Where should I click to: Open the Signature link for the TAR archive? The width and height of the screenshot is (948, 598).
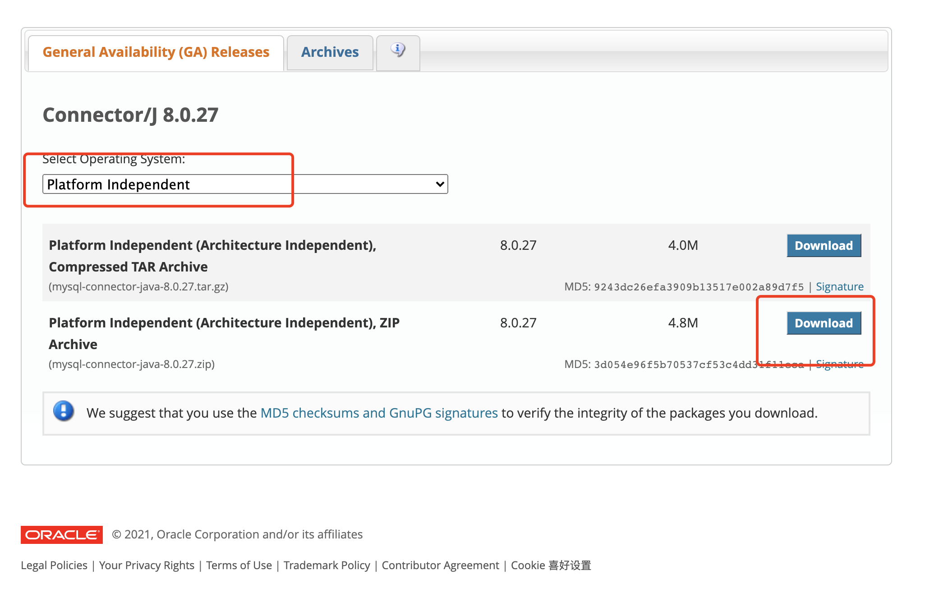(x=840, y=286)
